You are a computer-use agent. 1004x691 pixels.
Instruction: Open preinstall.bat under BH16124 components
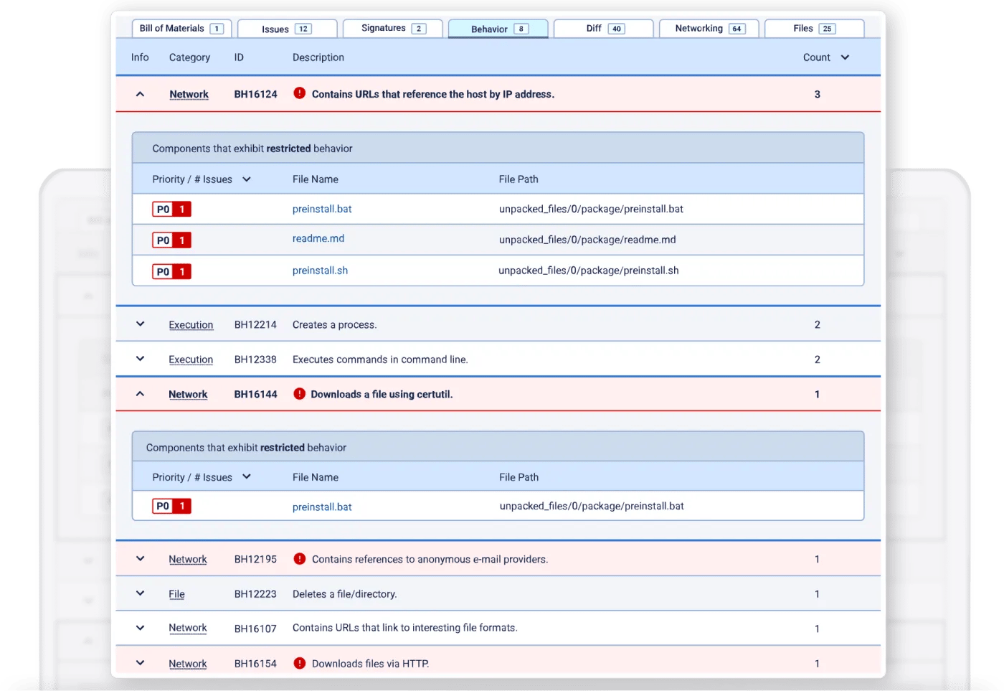[322, 209]
